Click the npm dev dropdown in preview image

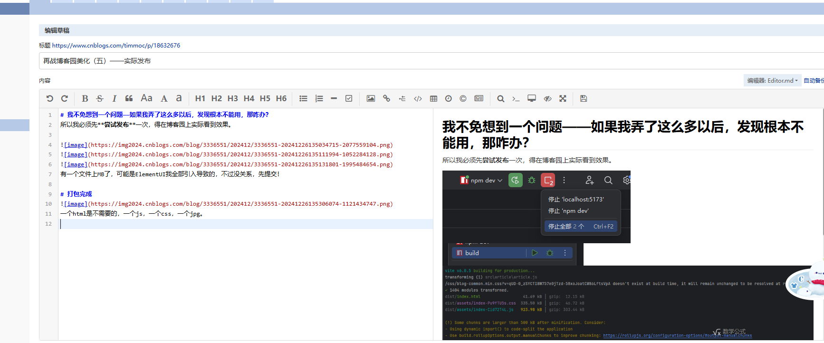(x=481, y=181)
